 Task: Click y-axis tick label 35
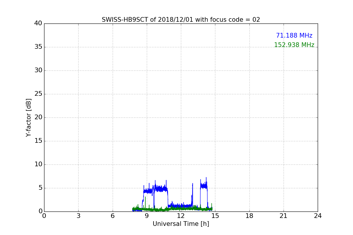coord(38,47)
